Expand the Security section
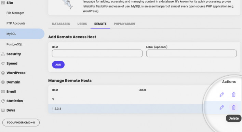This screenshot has width=242, height=132. tap(14, 54)
